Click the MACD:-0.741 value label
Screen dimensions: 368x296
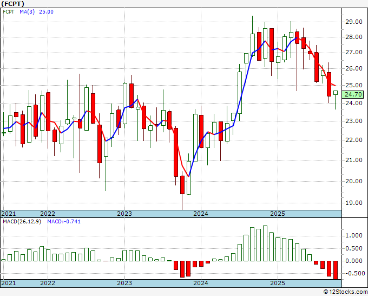pos(64,222)
